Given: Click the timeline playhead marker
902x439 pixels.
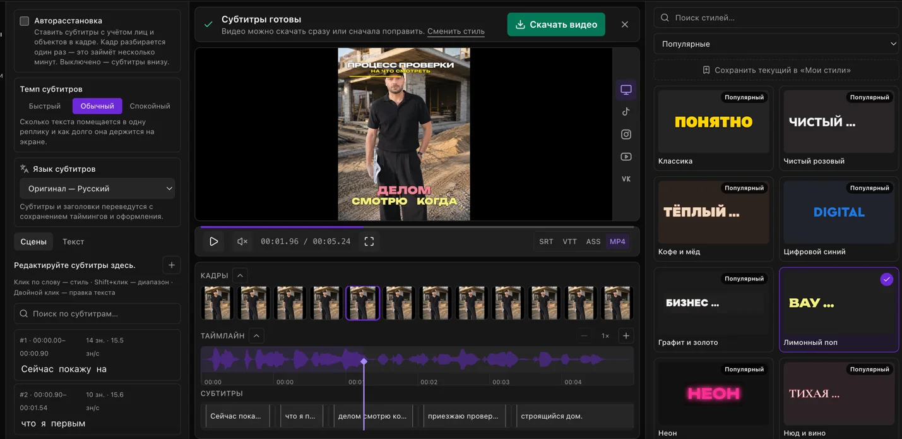Looking at the screenshot, I should point(364,361).
